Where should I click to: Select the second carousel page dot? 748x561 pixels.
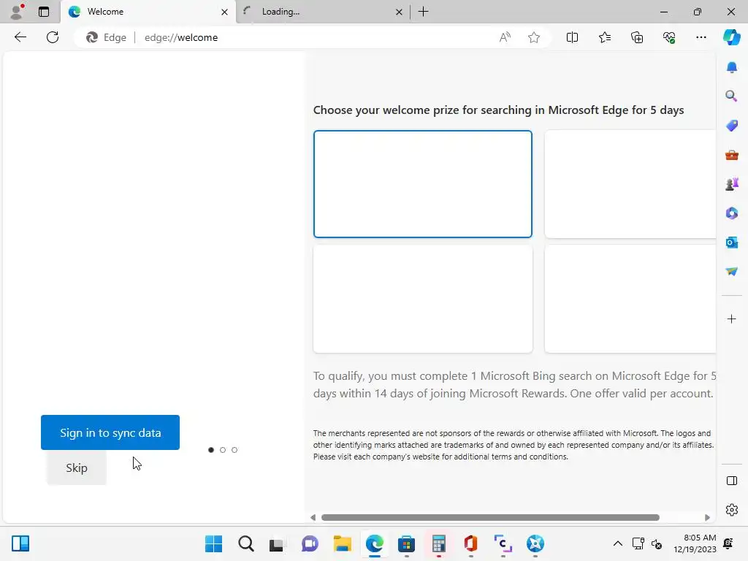[x=222, y=450]
